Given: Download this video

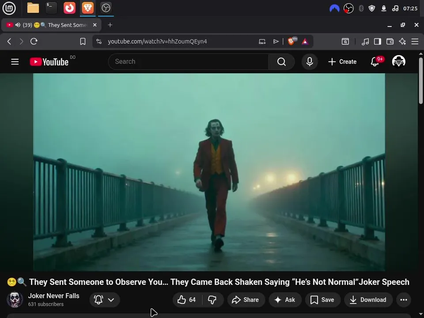Looking at the screenshot, I should (x=368, y=299).
